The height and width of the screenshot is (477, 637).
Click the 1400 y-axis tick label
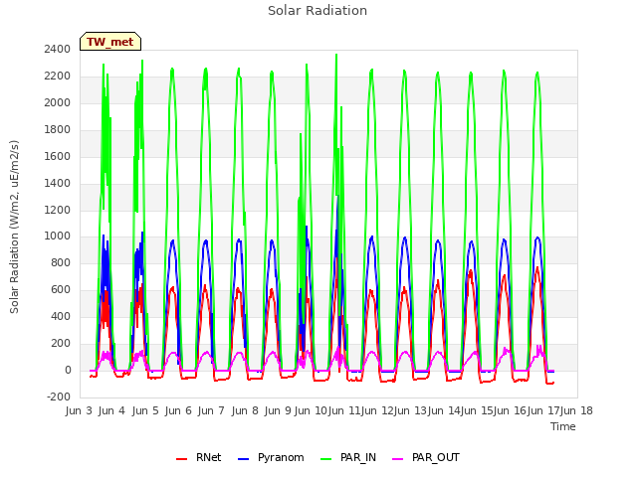tap(58, 183)
